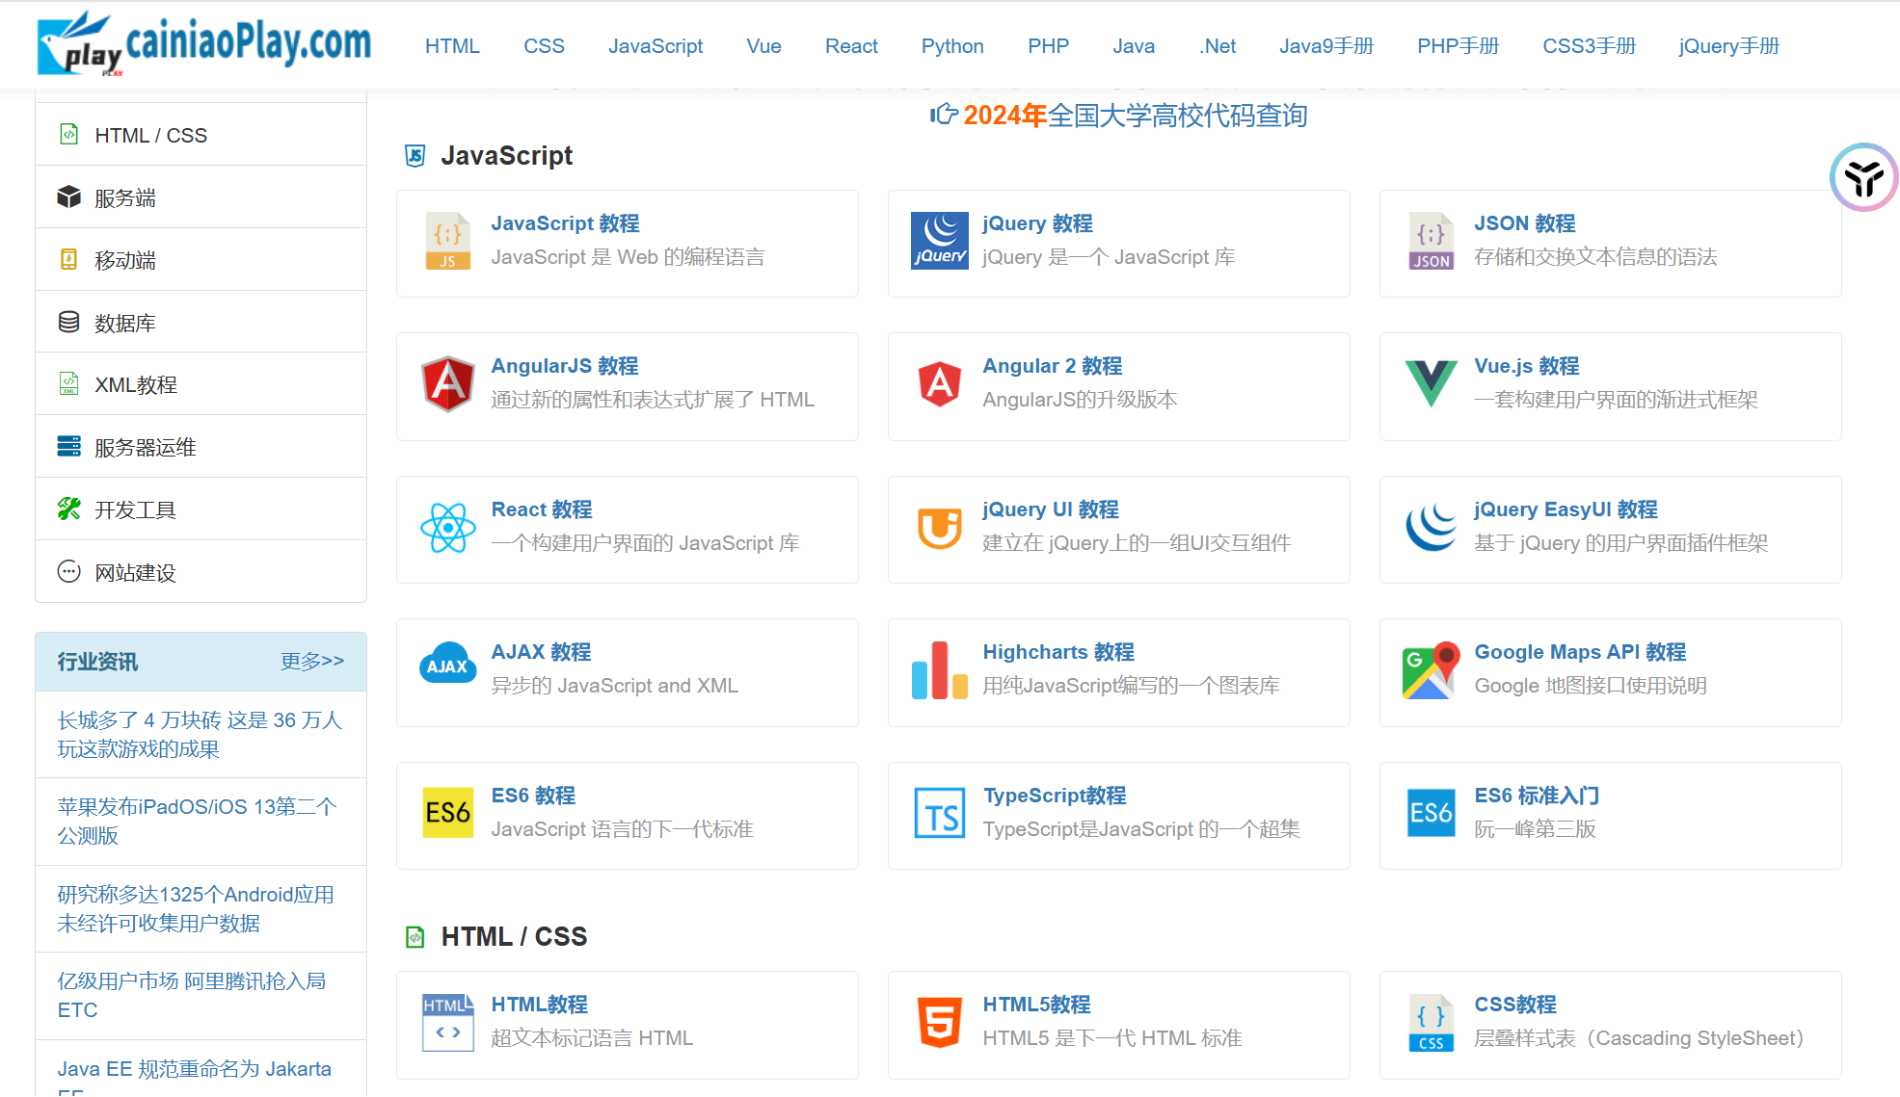Open news 长城多了 4 万块砖
The width and height of the screenshot is (1900, 1097).
click(x=201, y=734)
